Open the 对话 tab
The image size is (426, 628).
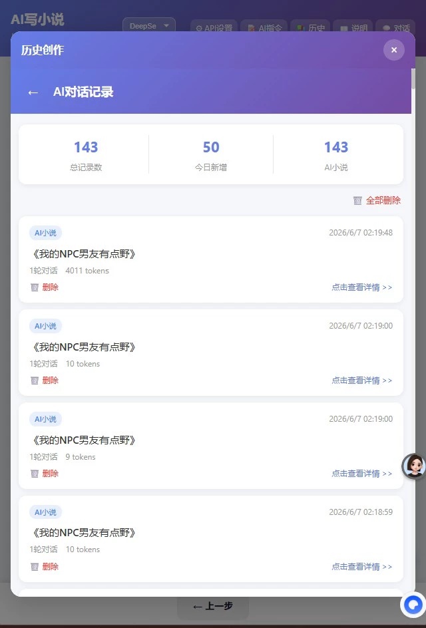tap(395, 28)
